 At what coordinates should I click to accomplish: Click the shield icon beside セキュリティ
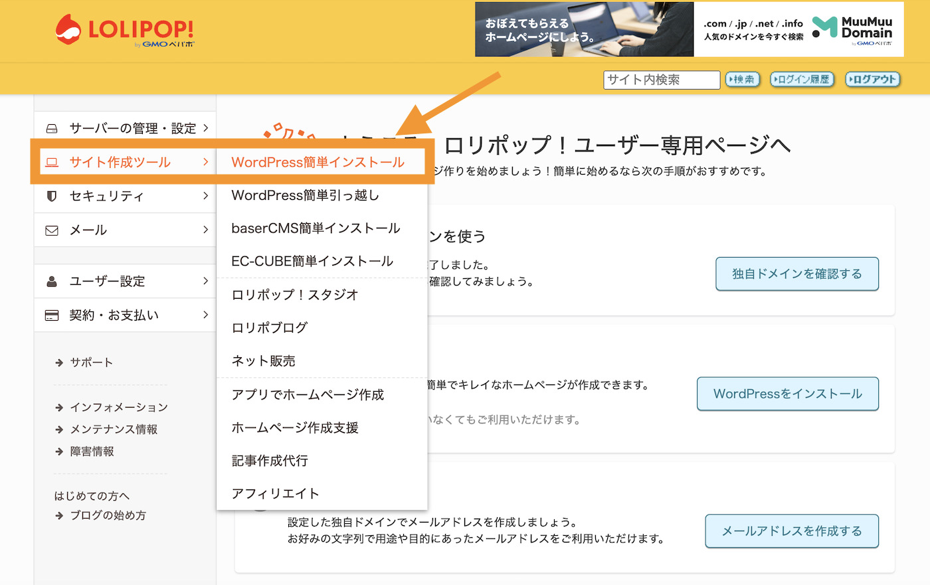[52, 196]
